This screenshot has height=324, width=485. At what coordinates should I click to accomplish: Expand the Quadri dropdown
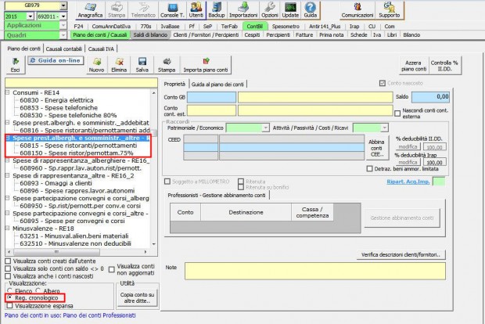pyautogui.click(x=63, y=35)
